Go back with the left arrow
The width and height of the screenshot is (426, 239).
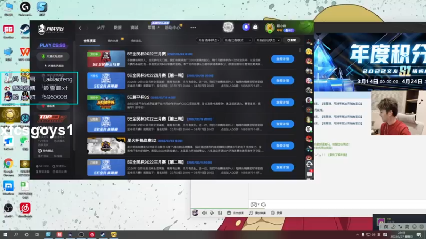click(80, 28)
